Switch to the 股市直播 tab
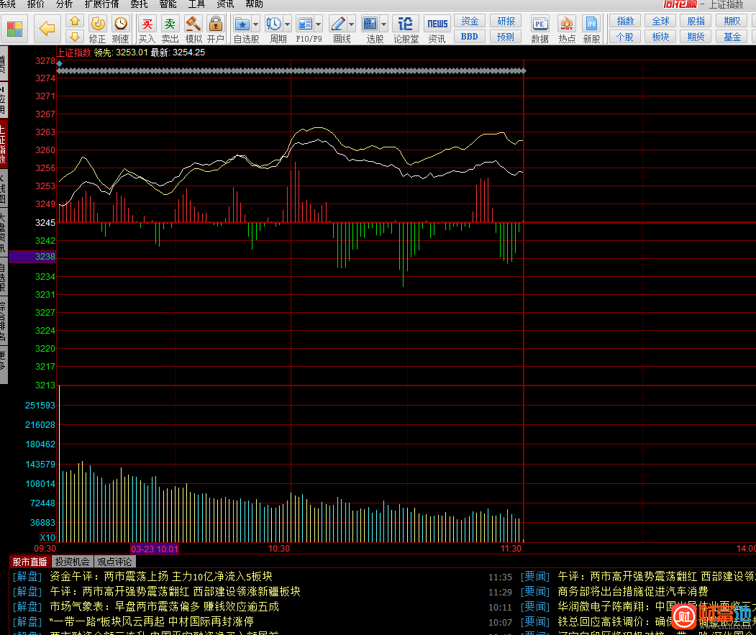Image resolution: width=756 pixels, height=635 pixels. (x=30, y=562)
